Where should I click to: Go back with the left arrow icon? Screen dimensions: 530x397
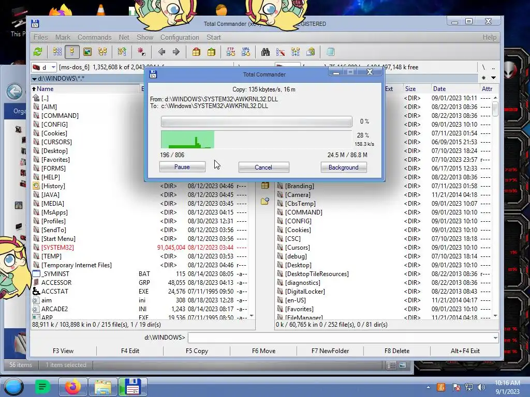161,52
